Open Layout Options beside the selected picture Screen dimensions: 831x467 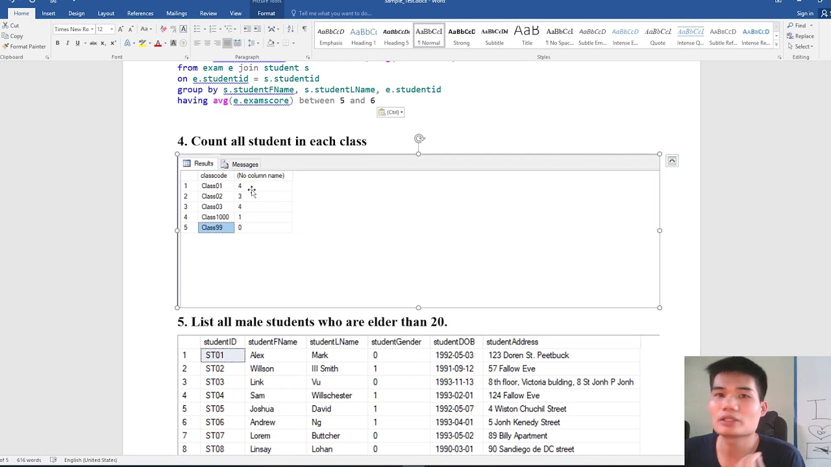pyautogui.click(x=672, y=161)
